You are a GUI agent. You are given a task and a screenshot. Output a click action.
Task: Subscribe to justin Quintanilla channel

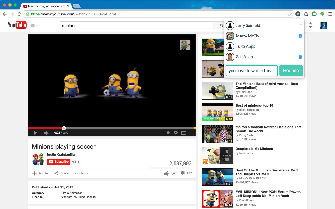tap(59, 162)
